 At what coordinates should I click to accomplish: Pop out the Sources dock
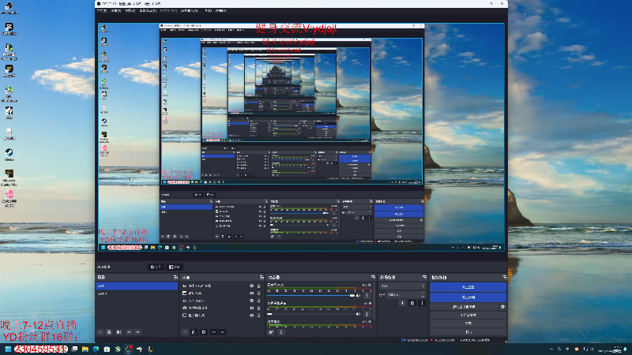coord(261,278)
